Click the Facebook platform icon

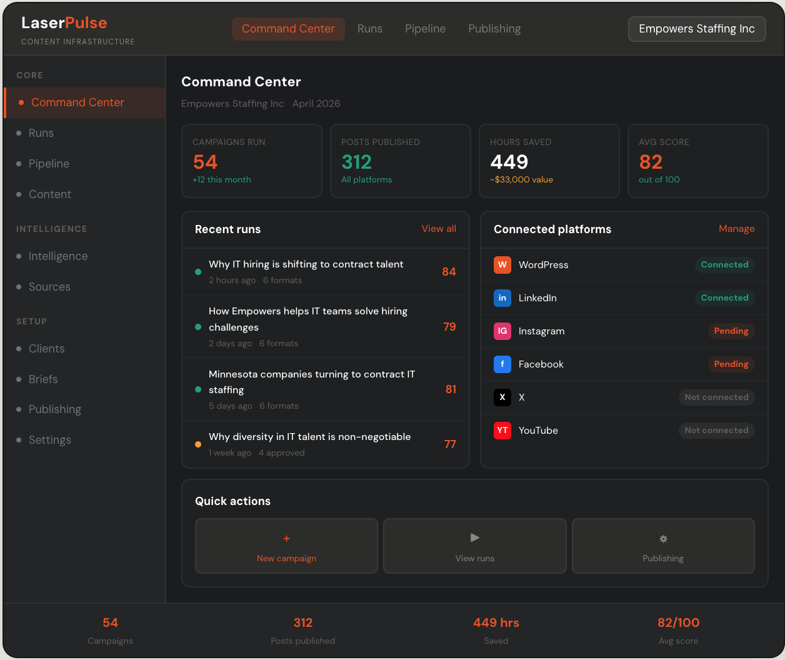pos(502,364)
